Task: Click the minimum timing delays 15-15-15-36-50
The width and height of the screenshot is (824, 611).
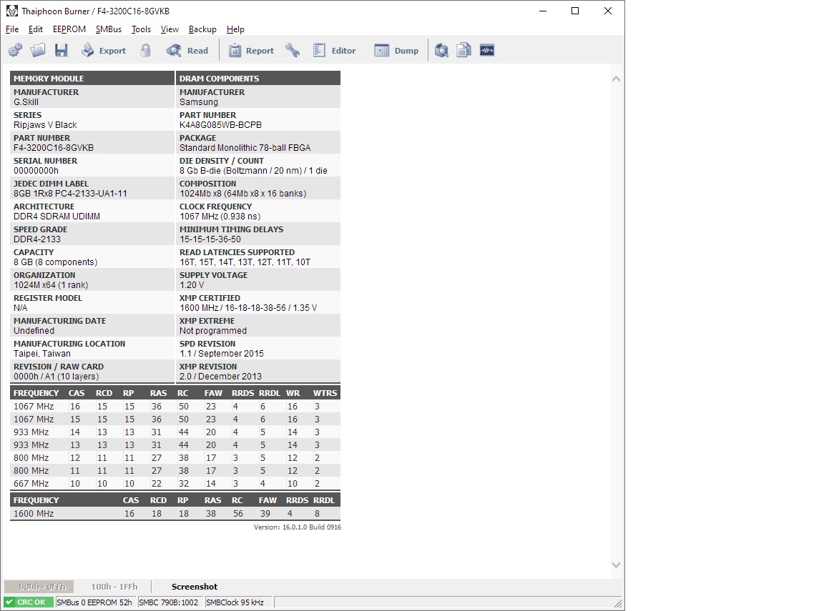Action: (210, 239)
